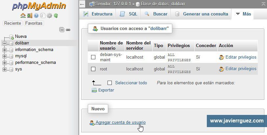Click the Seleccionar todo link
Screen dimensions: 267x135
(x=131, y=83)
